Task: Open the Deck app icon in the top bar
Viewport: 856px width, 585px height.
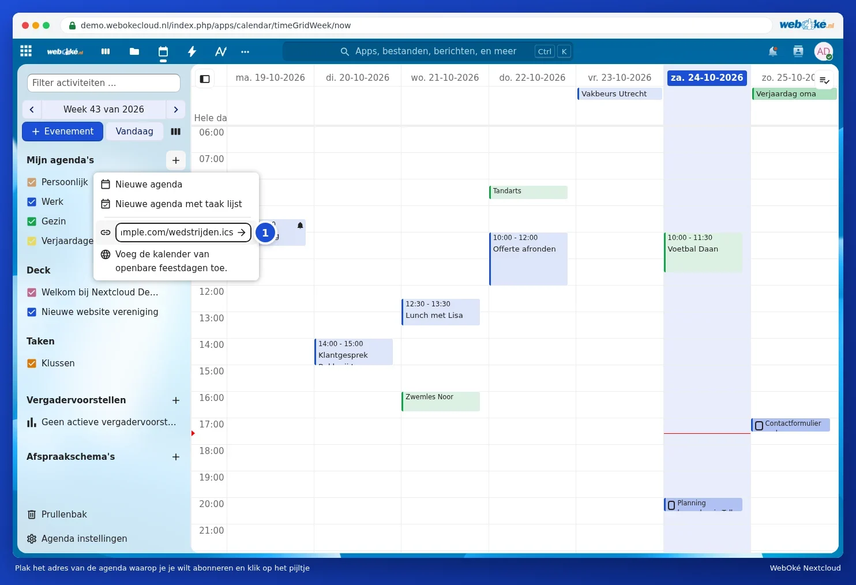Action: 106,51
